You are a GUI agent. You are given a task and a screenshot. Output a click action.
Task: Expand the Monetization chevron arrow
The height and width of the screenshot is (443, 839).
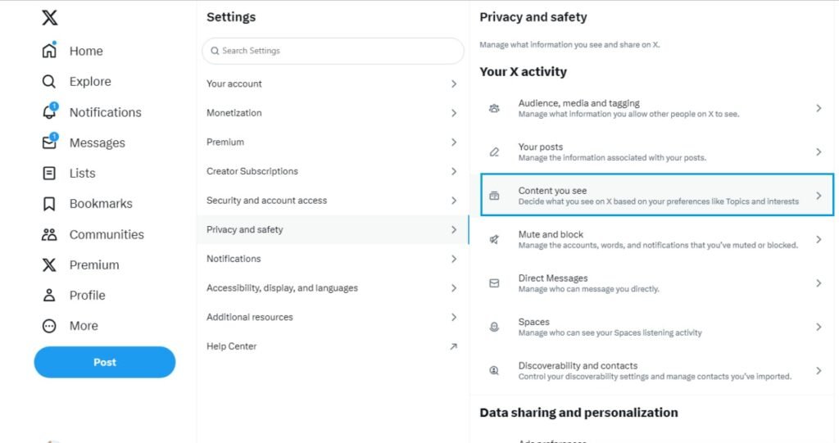click(454, 113)
